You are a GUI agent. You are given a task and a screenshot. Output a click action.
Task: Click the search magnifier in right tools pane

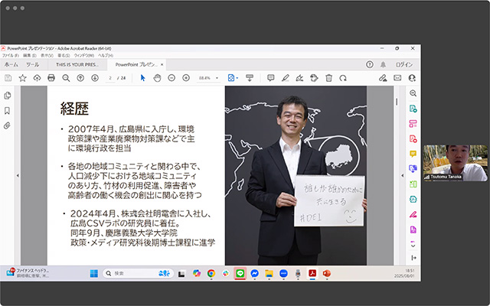click(413, 93)
